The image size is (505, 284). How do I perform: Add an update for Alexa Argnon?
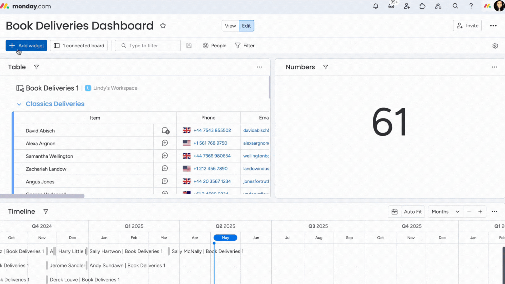[165, 143]
